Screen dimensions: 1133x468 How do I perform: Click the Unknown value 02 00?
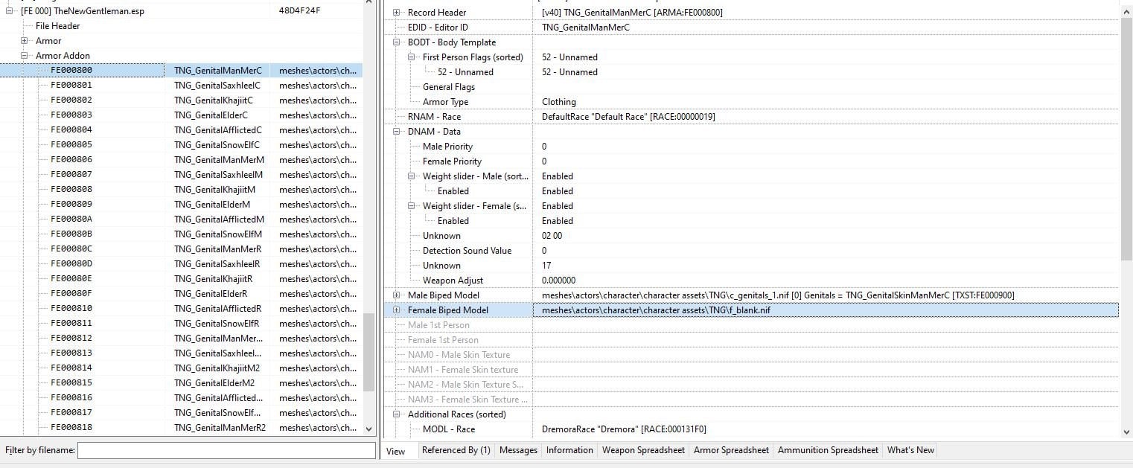coord(552,236)
